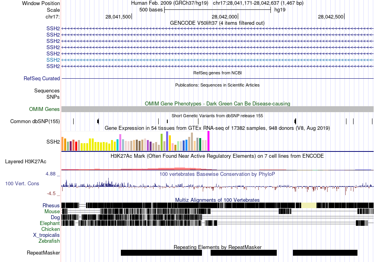The image size is (374, 262).
Task: Click the -4.5 lower scale value
Action: [51, 194]
